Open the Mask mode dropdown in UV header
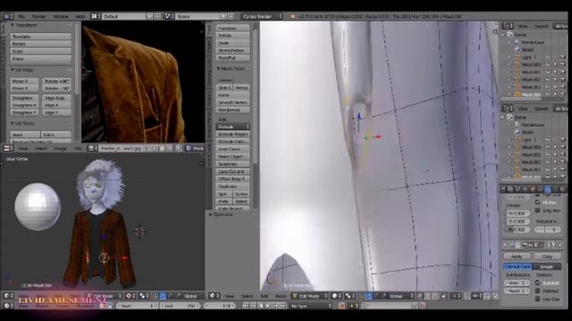The image size is (572, 321). click(x=195, y=149)
